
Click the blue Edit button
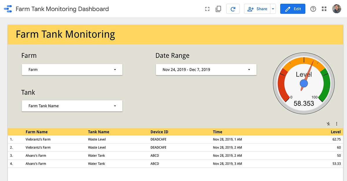(293, 9)
